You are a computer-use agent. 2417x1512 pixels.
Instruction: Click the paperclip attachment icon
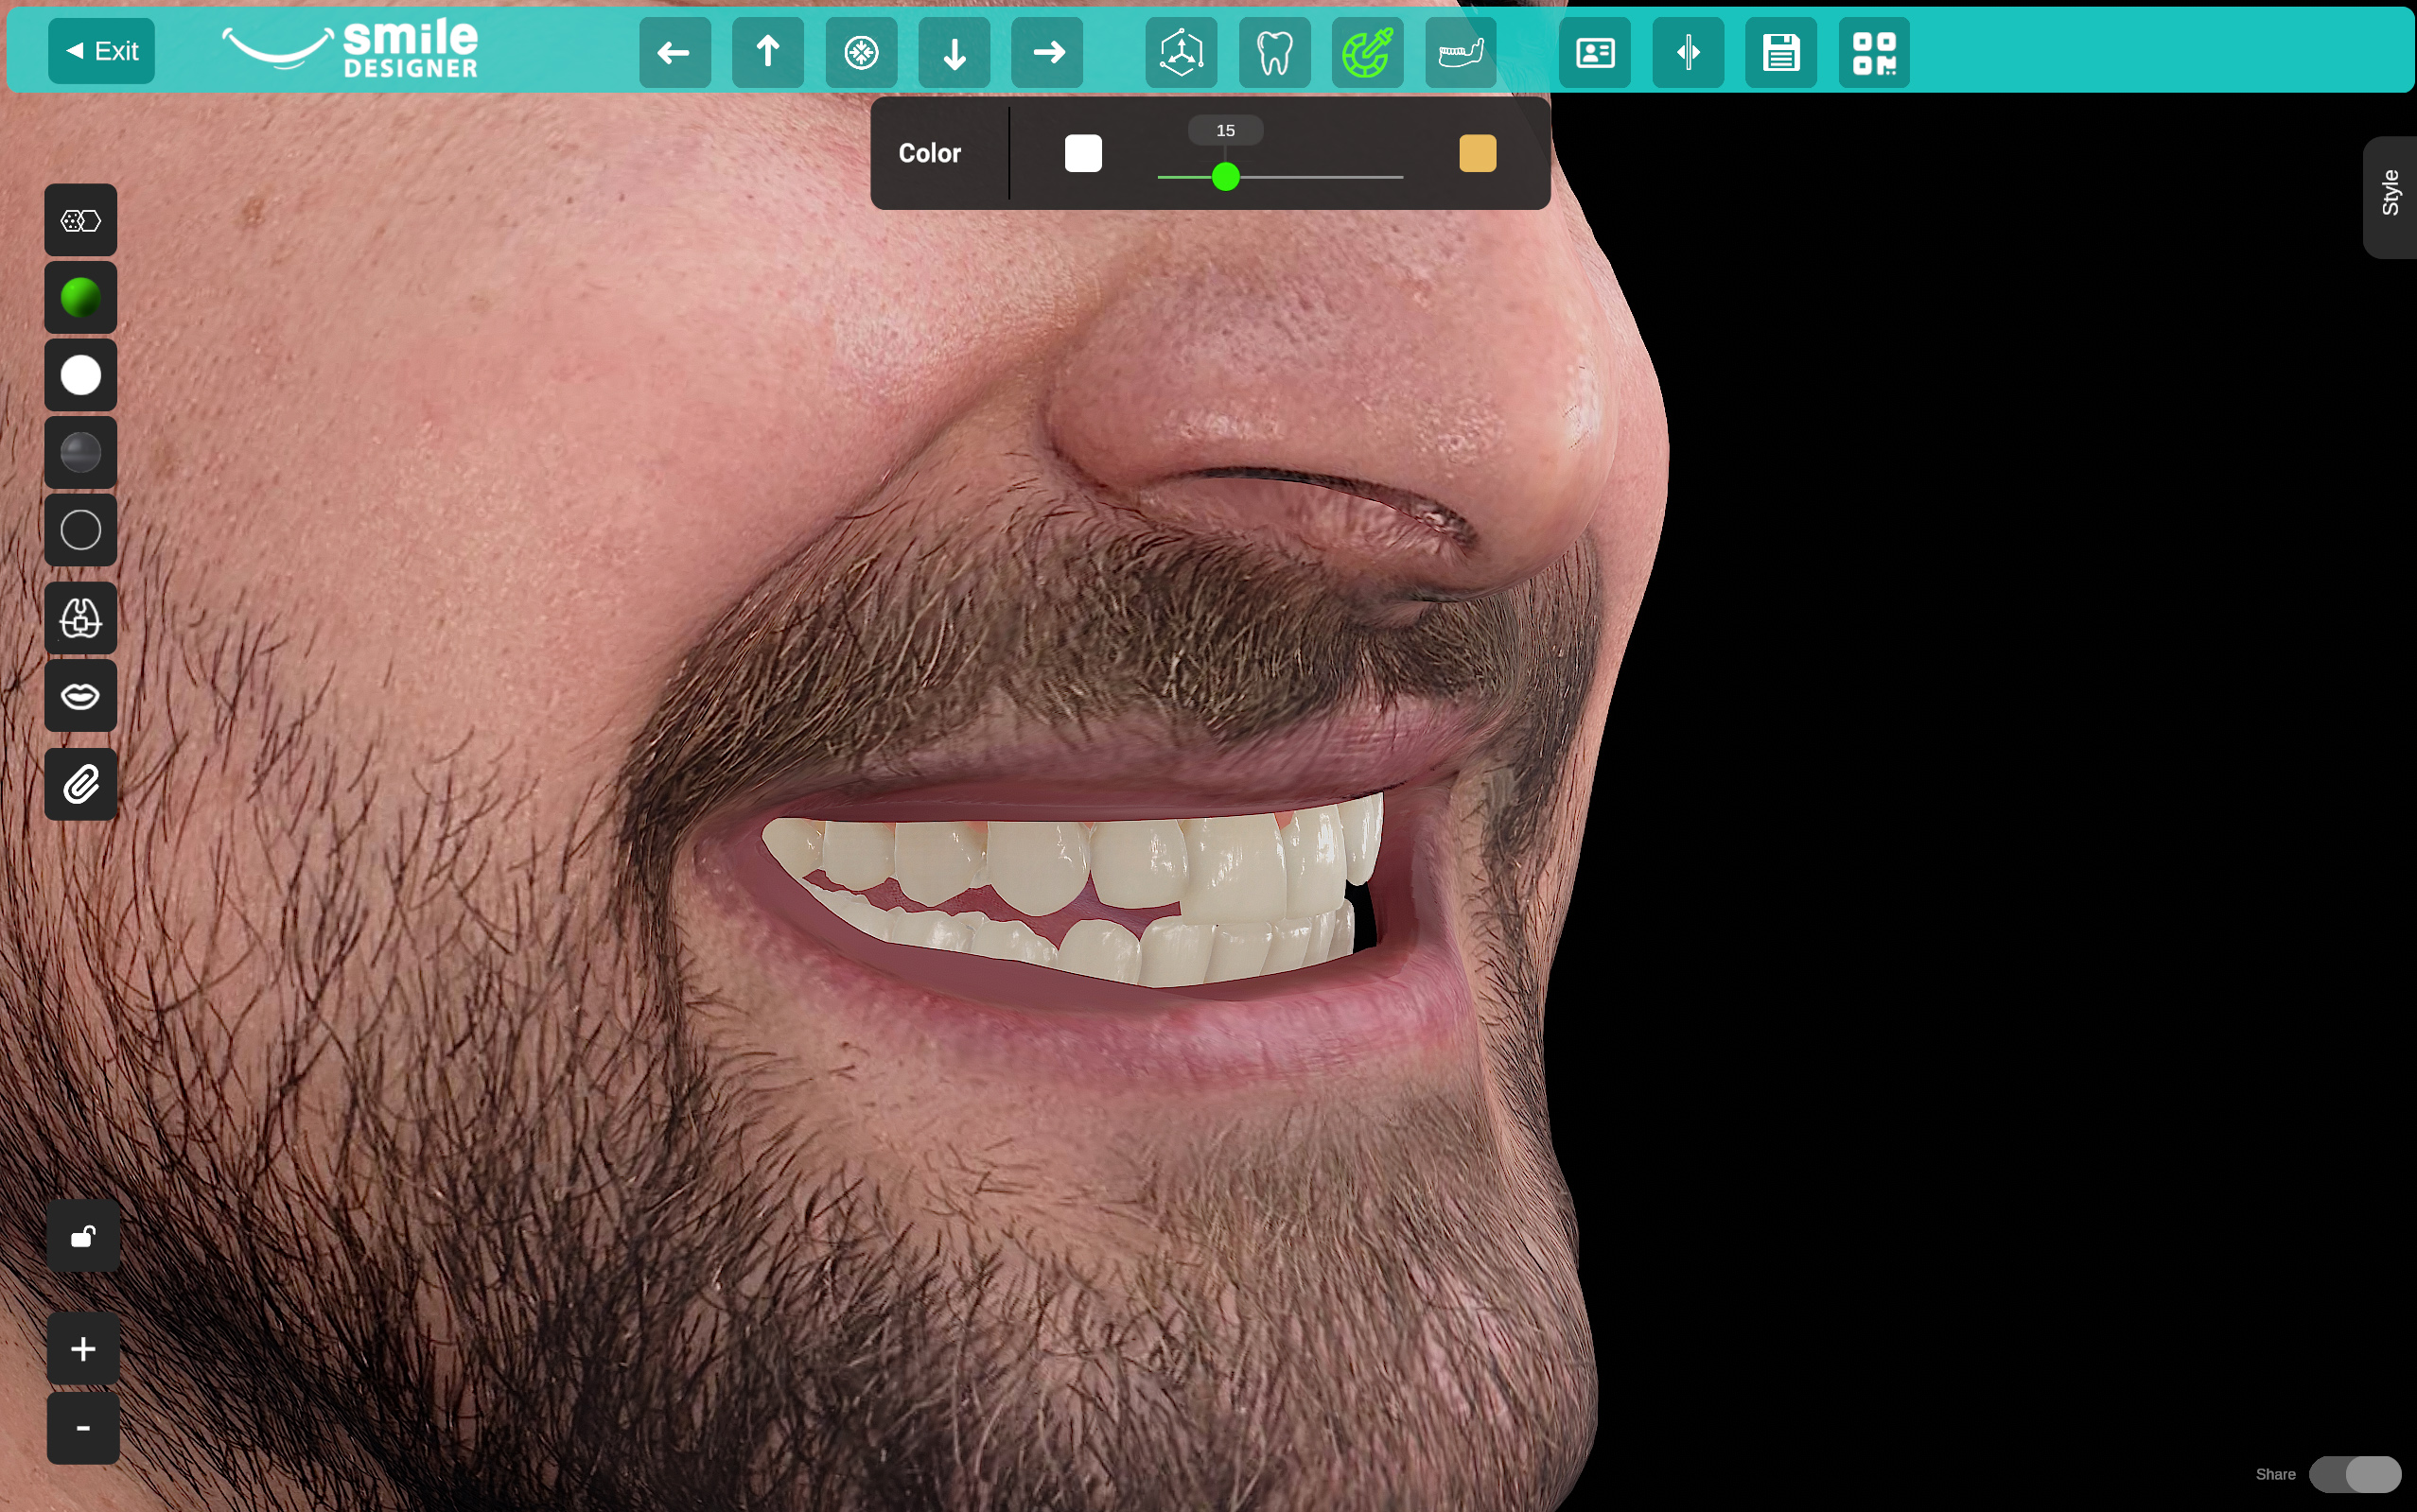coord(81,785)
